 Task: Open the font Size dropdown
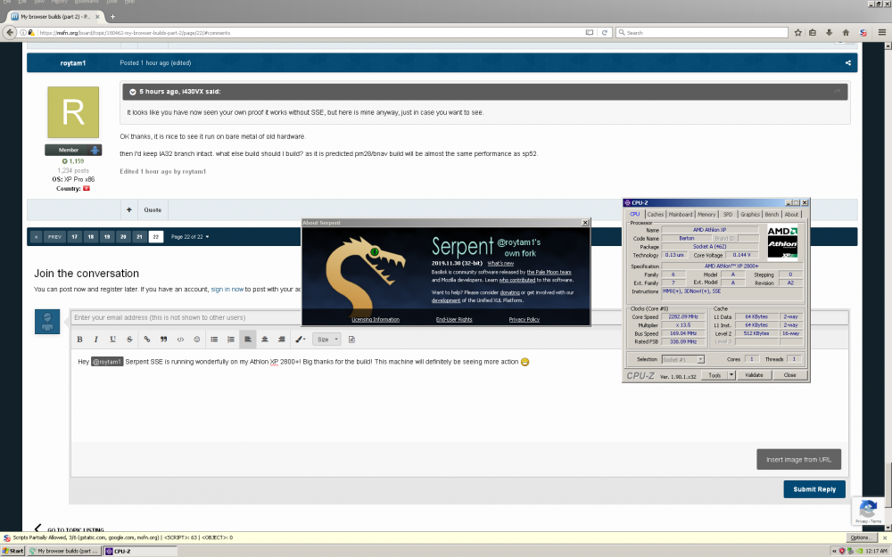[326, 340]
